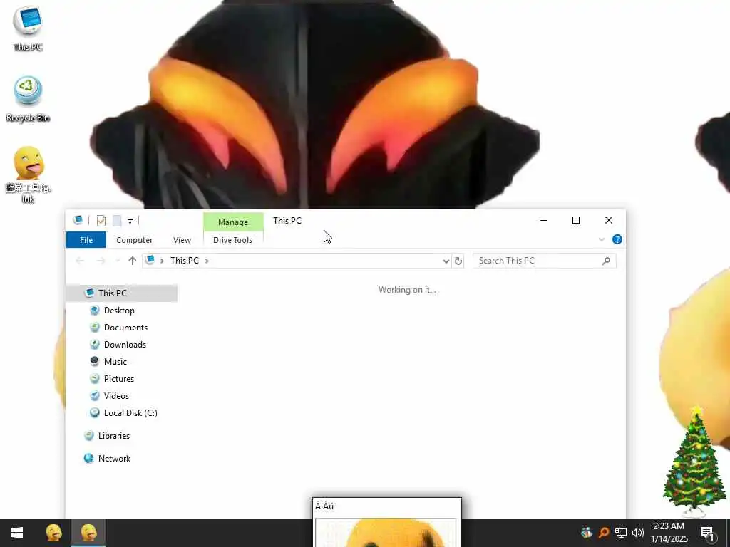Open the Drive Tools tab

click(x=233, y=240)
